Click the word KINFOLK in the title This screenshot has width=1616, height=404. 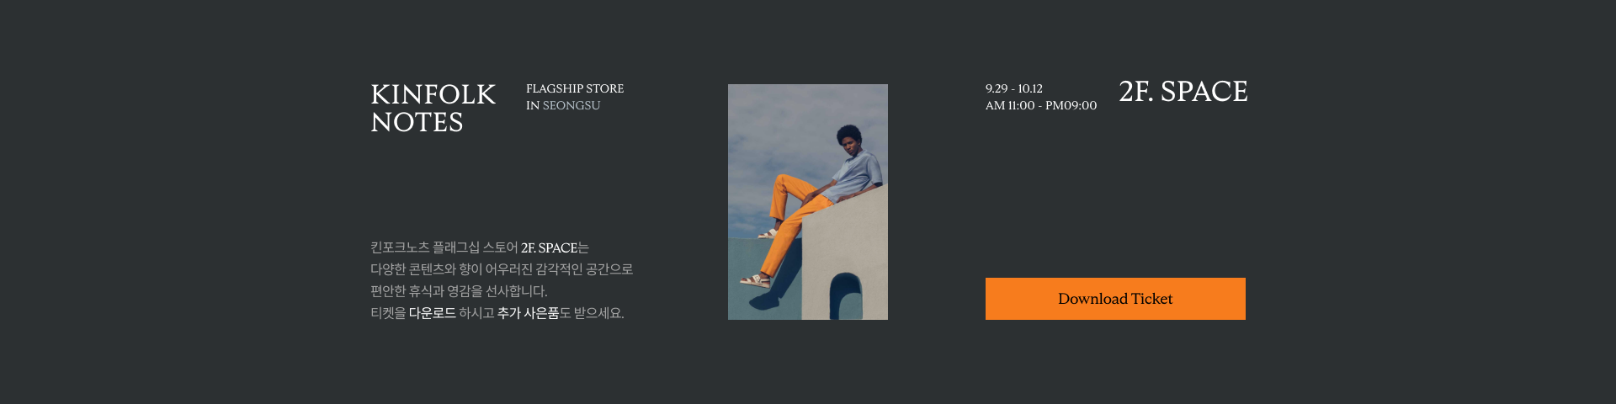433,94
